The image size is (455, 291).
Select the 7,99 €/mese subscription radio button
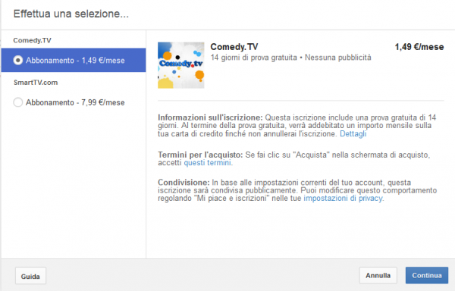[18, 102]
